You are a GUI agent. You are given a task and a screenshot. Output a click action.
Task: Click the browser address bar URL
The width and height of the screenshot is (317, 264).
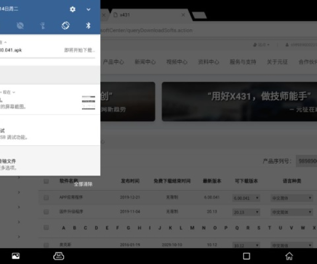tap(146, 30)
